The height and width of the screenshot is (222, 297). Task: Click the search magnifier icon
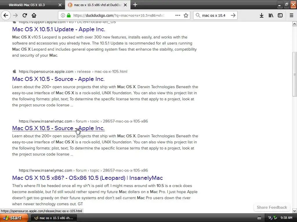pos(198,15)
